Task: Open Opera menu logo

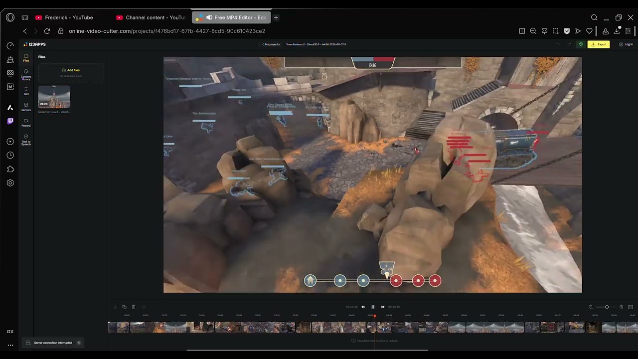Action: (x=10, y=17)
